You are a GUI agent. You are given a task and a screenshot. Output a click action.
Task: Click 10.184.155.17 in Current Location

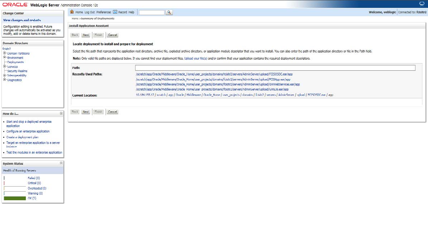click(145, 95)
